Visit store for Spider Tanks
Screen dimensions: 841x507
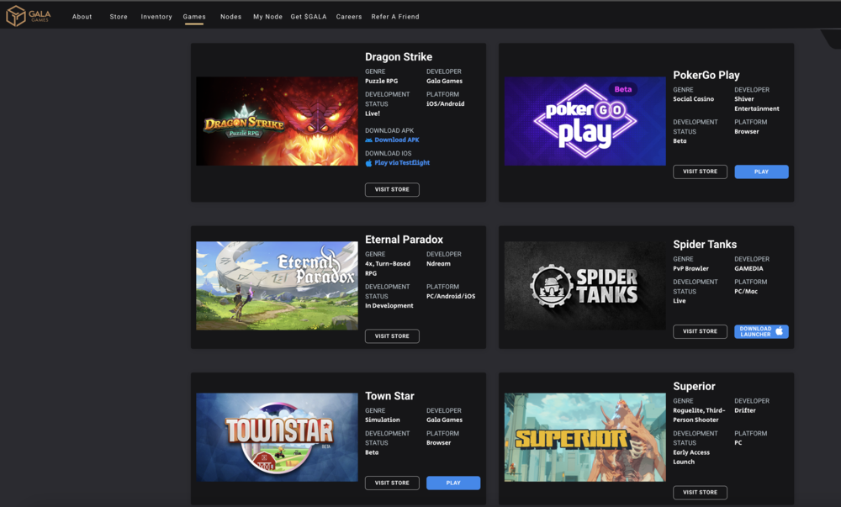700,331
